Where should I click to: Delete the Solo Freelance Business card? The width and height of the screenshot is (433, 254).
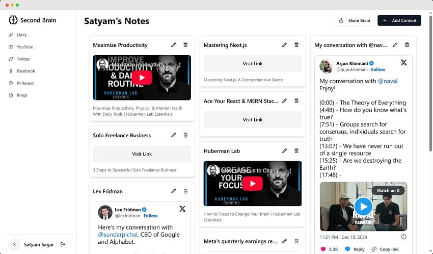pyautogui.click(x=185, y=135)
